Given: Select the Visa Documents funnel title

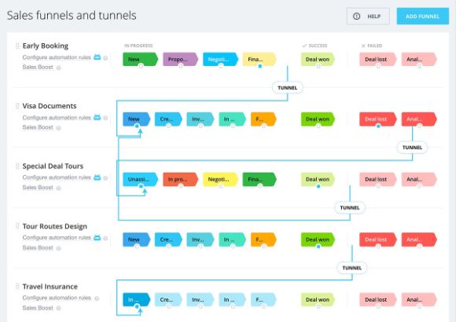Looking at the screenshot, I should coord(50,106).
